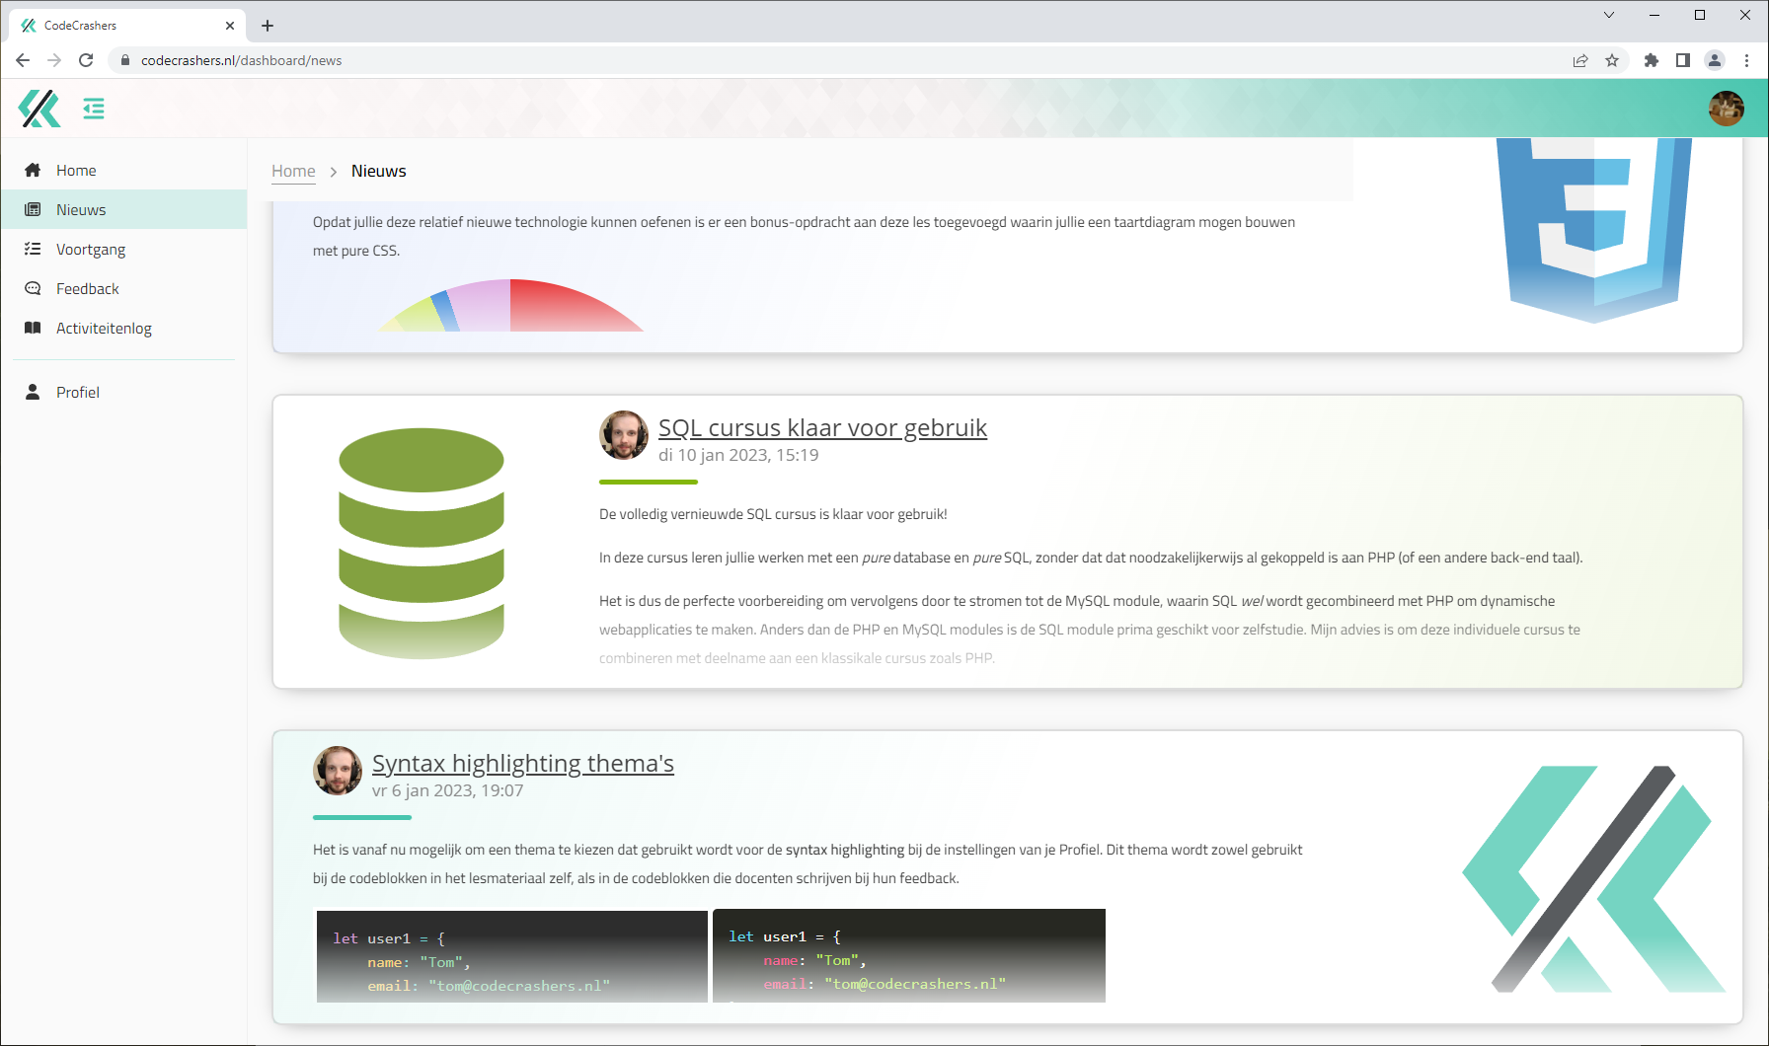Click the Activiteitenlog book icon

[33, 329]
